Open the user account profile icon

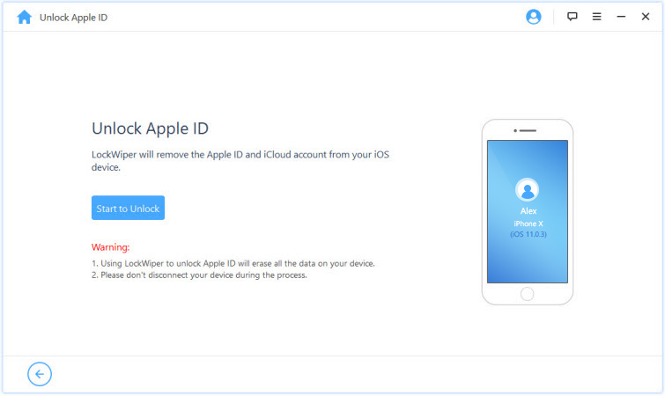533,17
